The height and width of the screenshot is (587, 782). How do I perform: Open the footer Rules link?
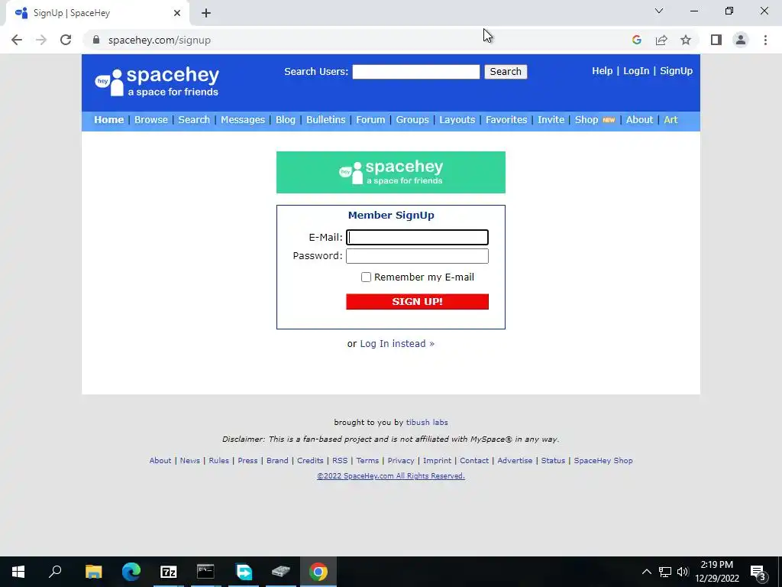[219, 461]
